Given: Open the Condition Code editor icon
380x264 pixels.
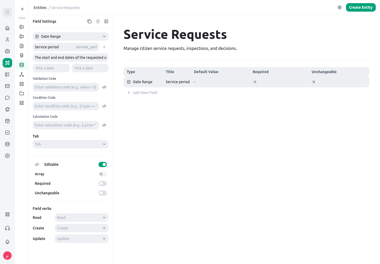Looking at the screenshot, I should tap(104, 106).
